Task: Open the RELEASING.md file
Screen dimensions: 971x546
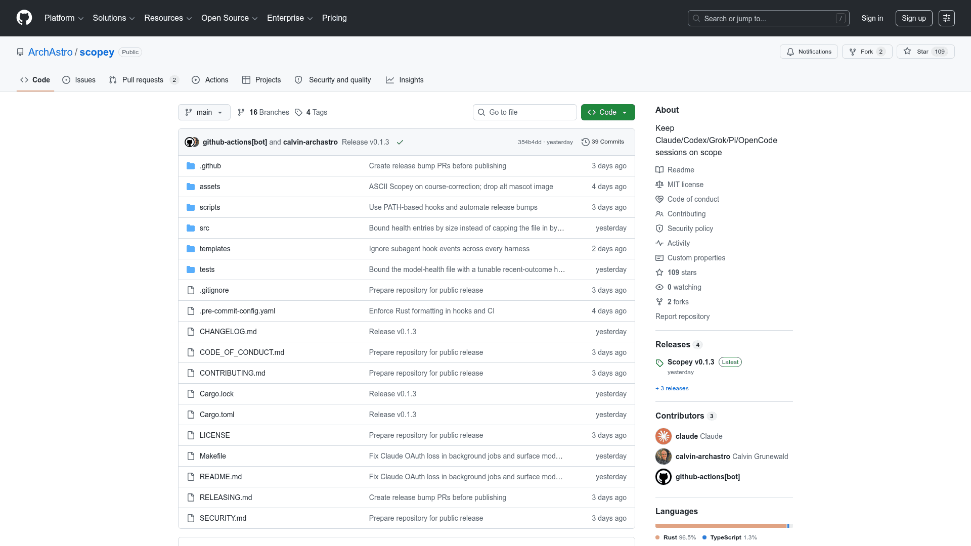Action: pyautogui.click(x=226, y=497)
